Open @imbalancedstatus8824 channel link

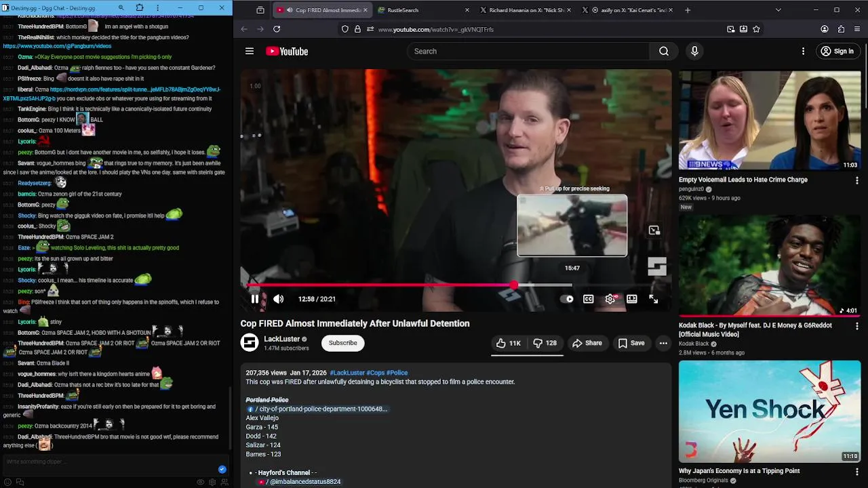click(x=299, y=481)
